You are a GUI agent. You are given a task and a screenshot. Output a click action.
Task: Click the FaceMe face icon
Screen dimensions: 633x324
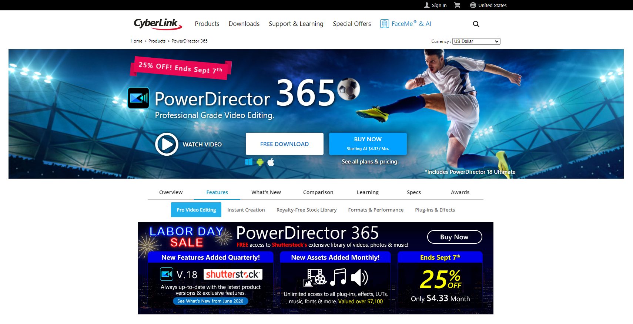(385, 24)
